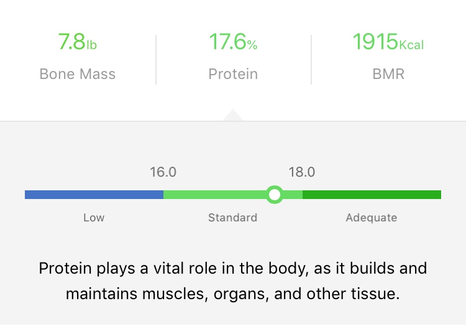Click the Kcal unit next to 1915
Image resolution: width=466 pixels, height=329 pixels.
(x=411, y=45)
